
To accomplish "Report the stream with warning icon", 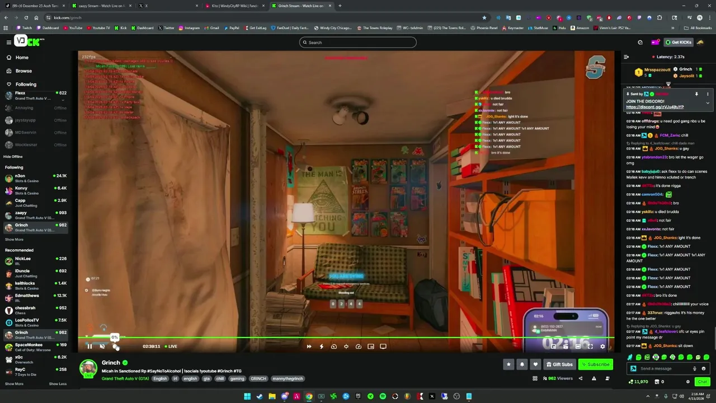I will pos(593,378).
